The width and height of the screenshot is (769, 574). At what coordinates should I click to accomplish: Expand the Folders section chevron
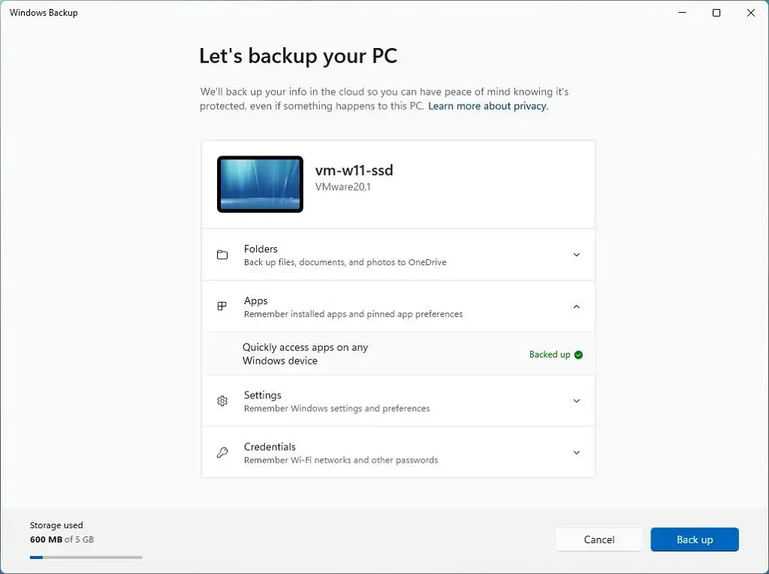click(x=576, y=255)
